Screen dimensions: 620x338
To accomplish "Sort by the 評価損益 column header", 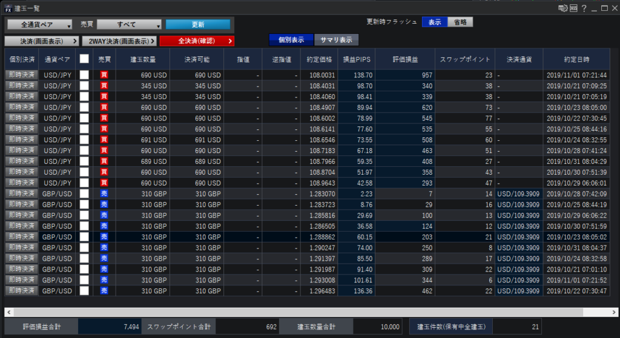I will (404, 59).
